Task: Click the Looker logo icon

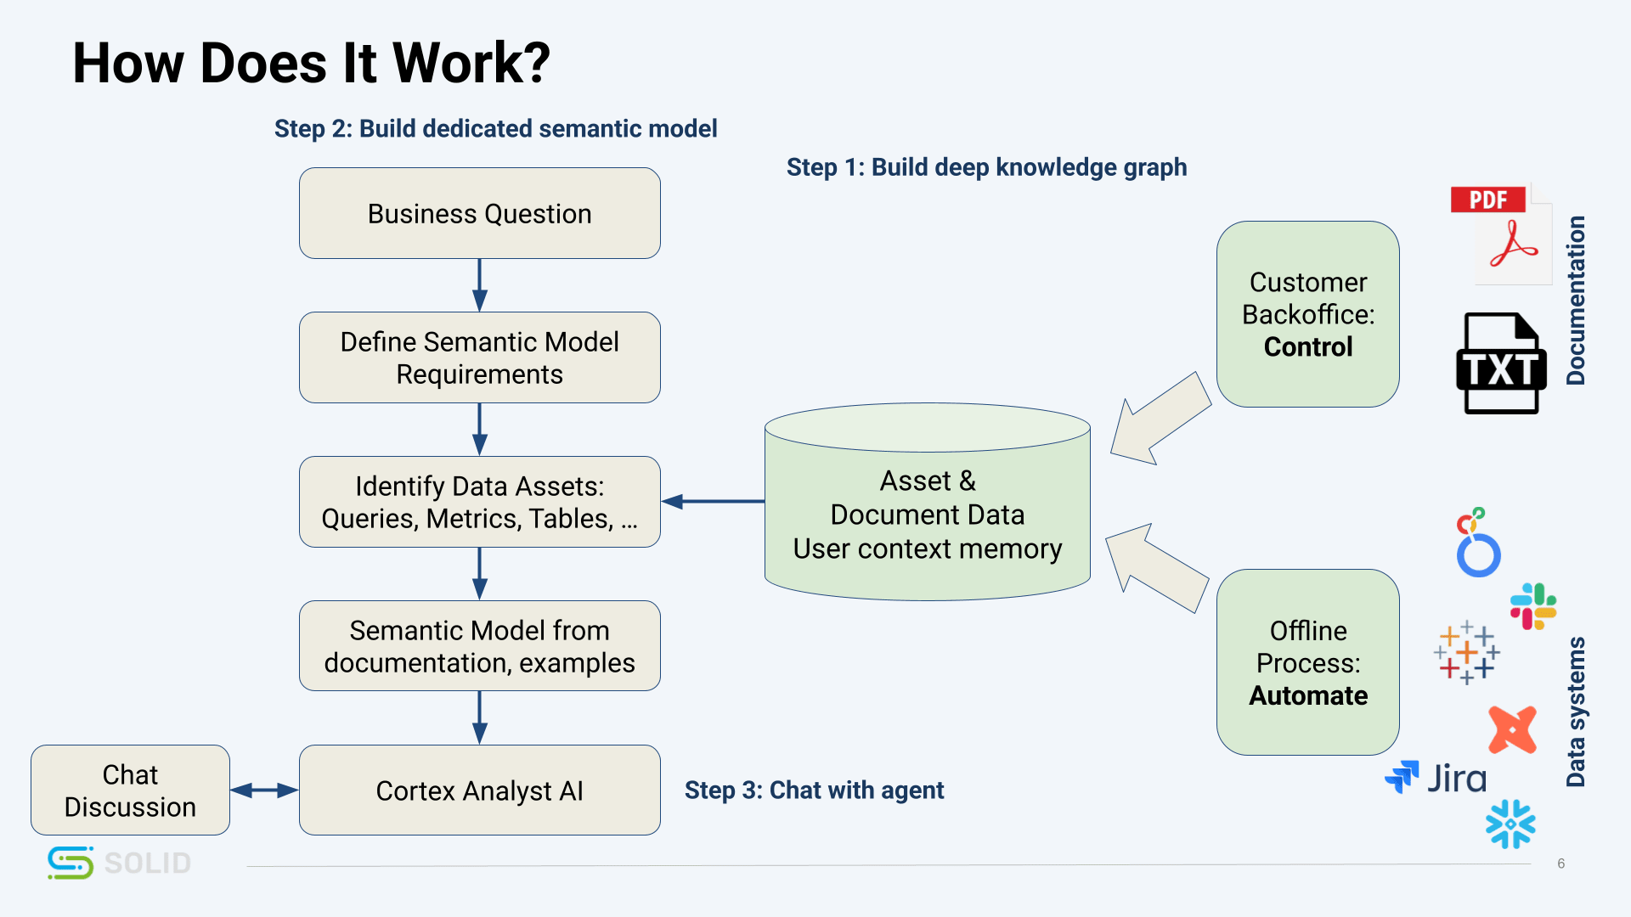Action: [x=1477, y=543]
